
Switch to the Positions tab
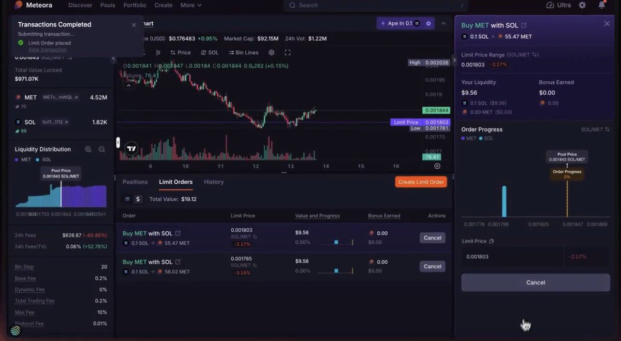click(x=135, y=182)
